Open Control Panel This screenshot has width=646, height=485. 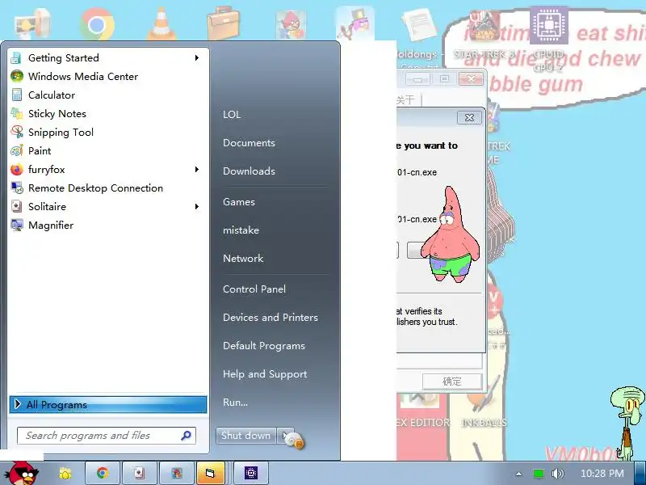tap(254, 289)
